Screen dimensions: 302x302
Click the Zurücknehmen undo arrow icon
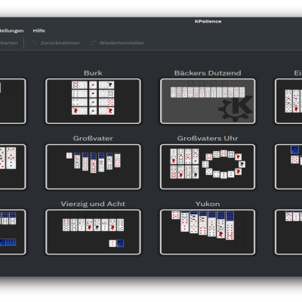click(x=34, y=43)
